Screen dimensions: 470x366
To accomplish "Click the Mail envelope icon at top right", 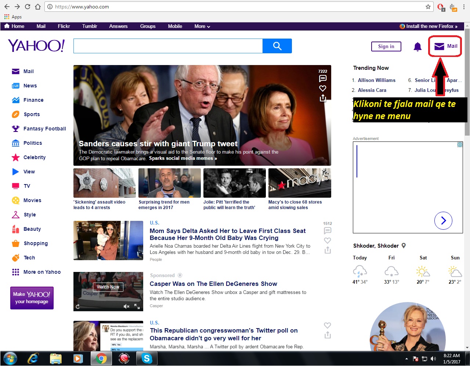I will pyautogui.click(x=439, y=46).
